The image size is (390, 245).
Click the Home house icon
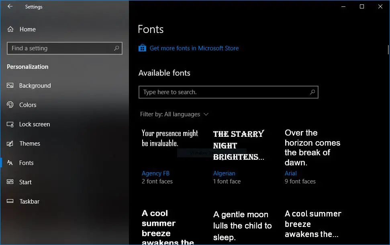point(10,29)
